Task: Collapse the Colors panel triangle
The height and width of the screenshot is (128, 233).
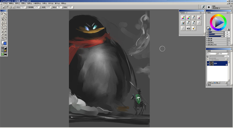Action: tap(207, 13)
